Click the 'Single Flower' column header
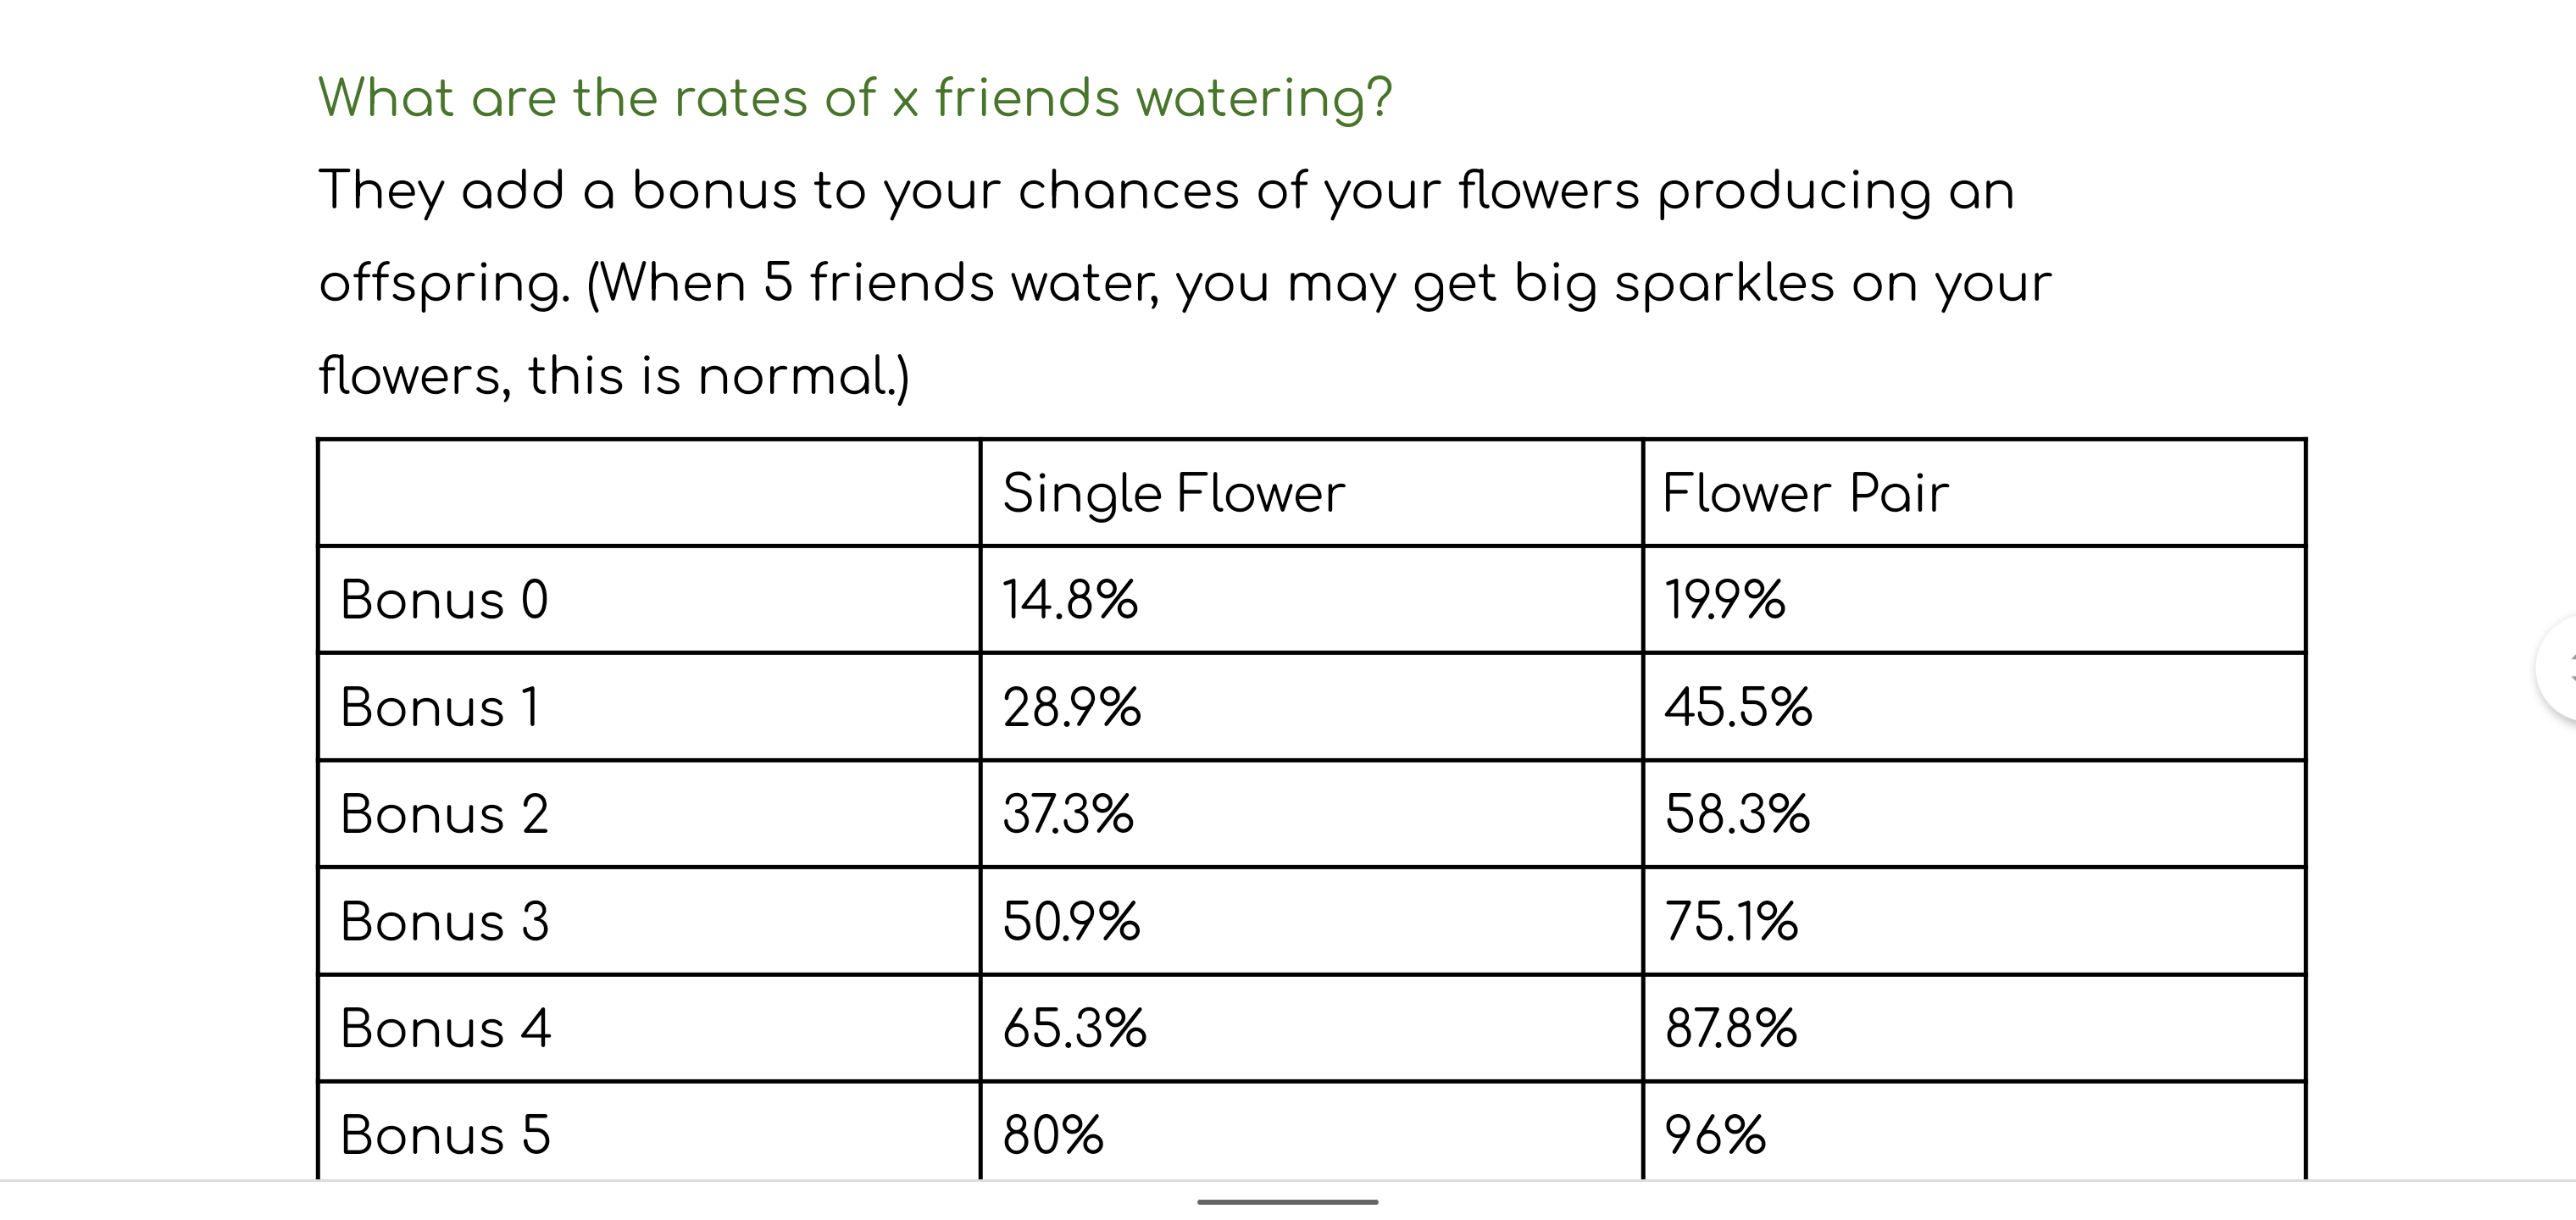The image size is (2576, 1220). point(1174,493)
